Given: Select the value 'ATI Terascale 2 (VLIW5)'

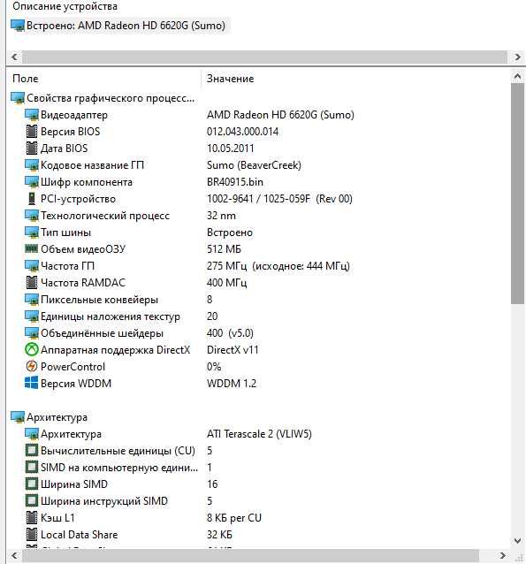Looking at the screenshot, I should [259, 434].
